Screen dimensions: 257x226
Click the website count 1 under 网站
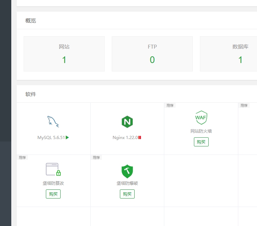coord(64,60)
